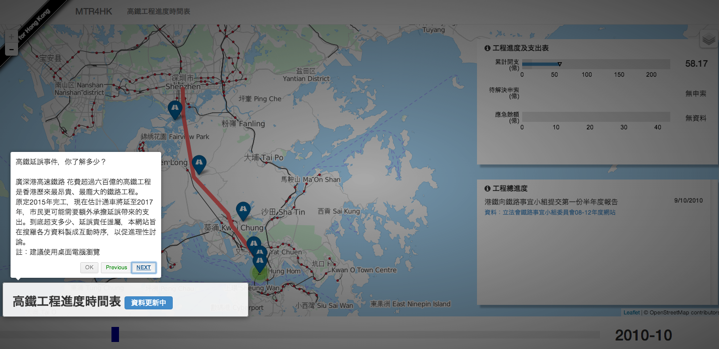The width and height of the screenshot is (719, 349).
Task: Click the 坪輋 Ping Che map label
Action: tap(260, 99)
